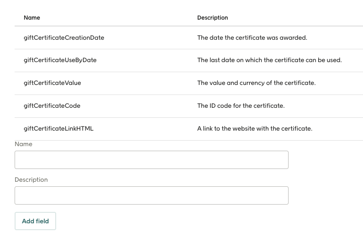This screenshot has width=363, height=237.
Task: Click the Description label above second input
Action: pyautogui.click(x=31, y=179)
